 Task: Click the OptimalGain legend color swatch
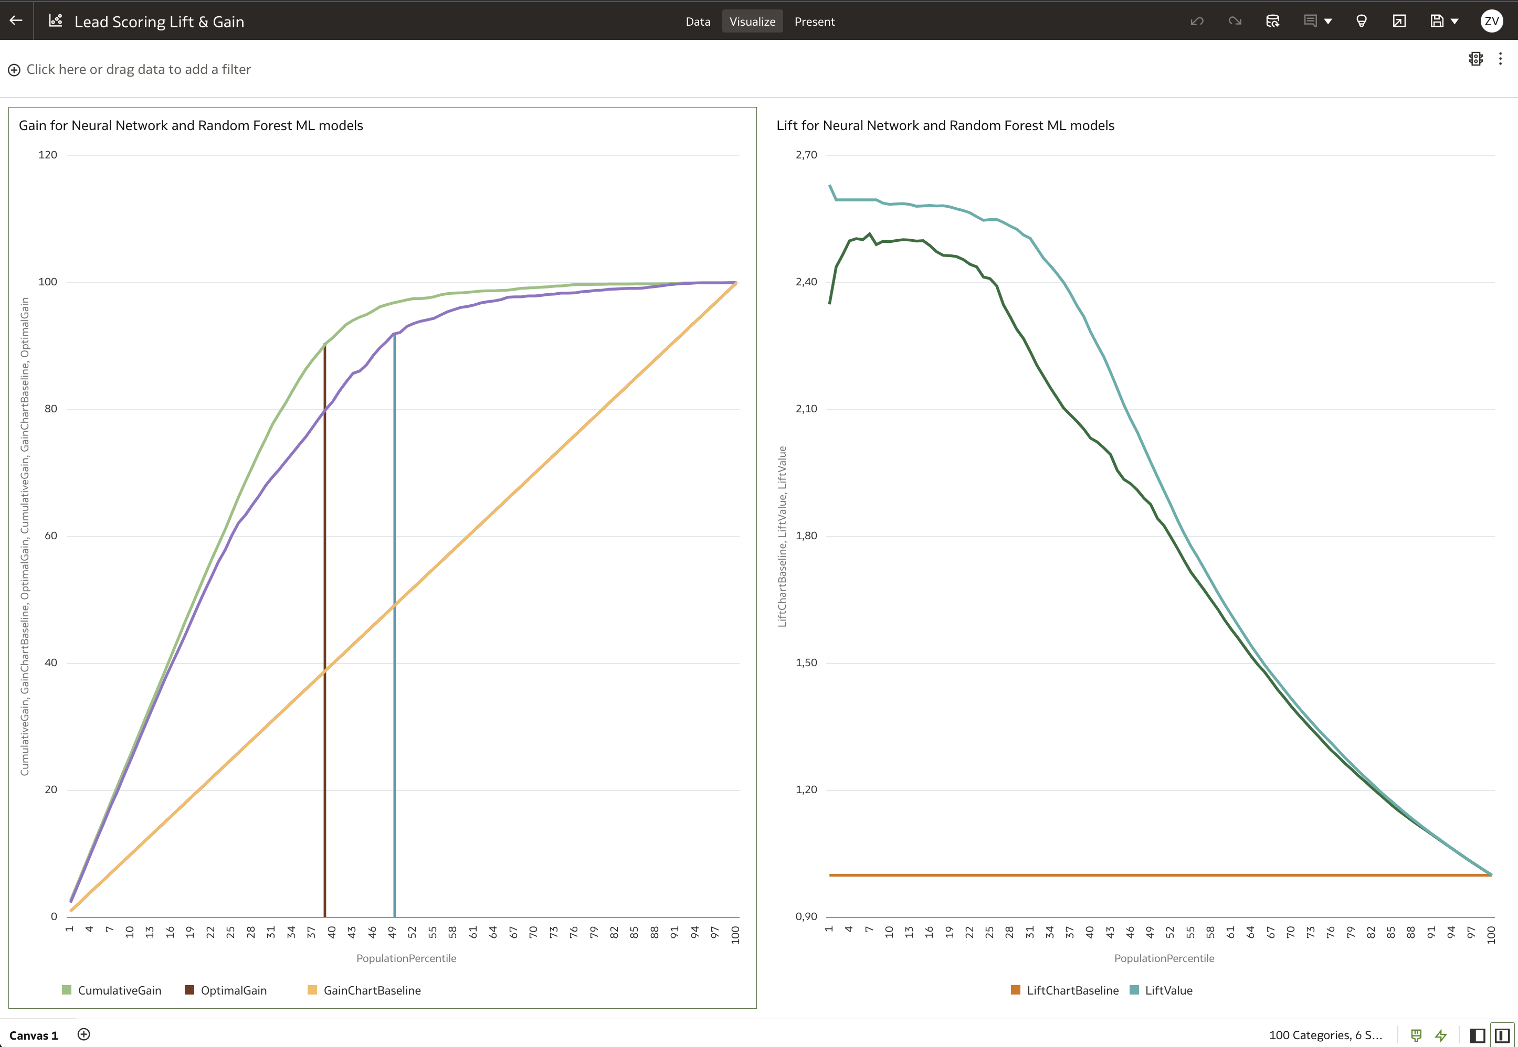pos(189,990)
